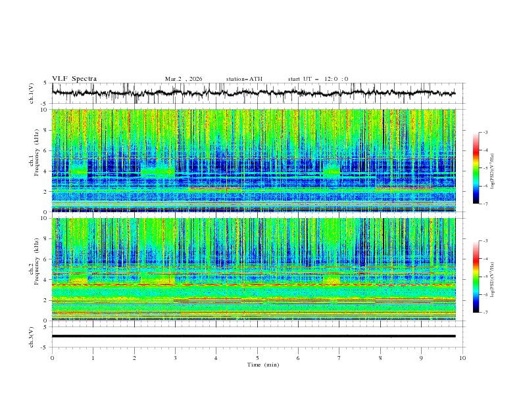Click the "5" tick on ch.1(V) axis
The image size is (521, 402).
[45, 83]
